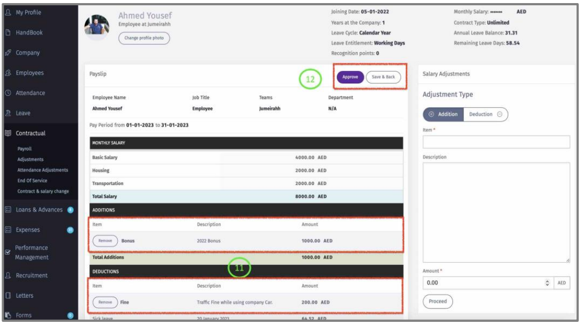Click the HandBook document icon
The width and height of the screenshot is (583, 322).
8,32
